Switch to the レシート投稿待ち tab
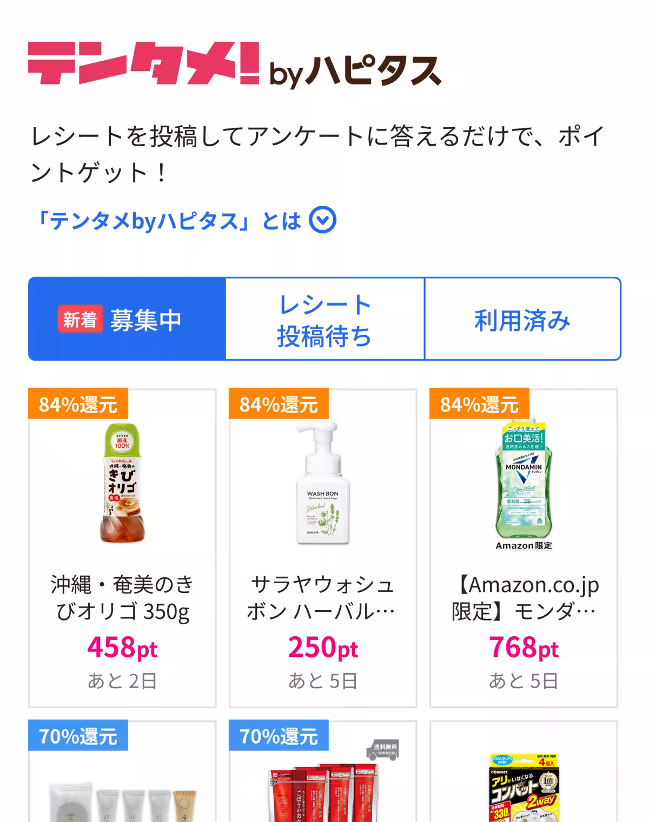This screenshot has height=822, width=649. coord(325,319)
